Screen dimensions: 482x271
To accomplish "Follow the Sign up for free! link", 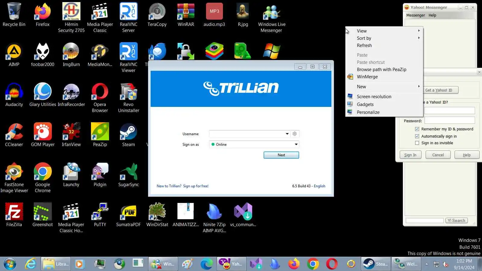I will coord(196,186).
